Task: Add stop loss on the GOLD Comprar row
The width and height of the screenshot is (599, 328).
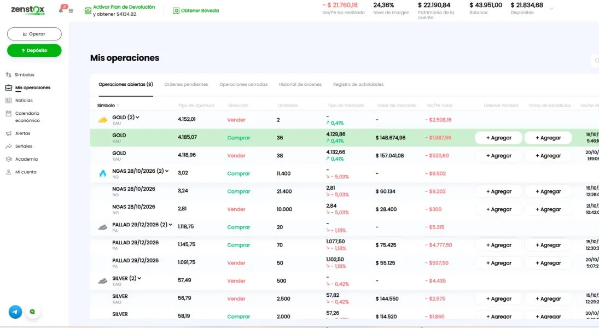Action: click(x=498, y=138)
